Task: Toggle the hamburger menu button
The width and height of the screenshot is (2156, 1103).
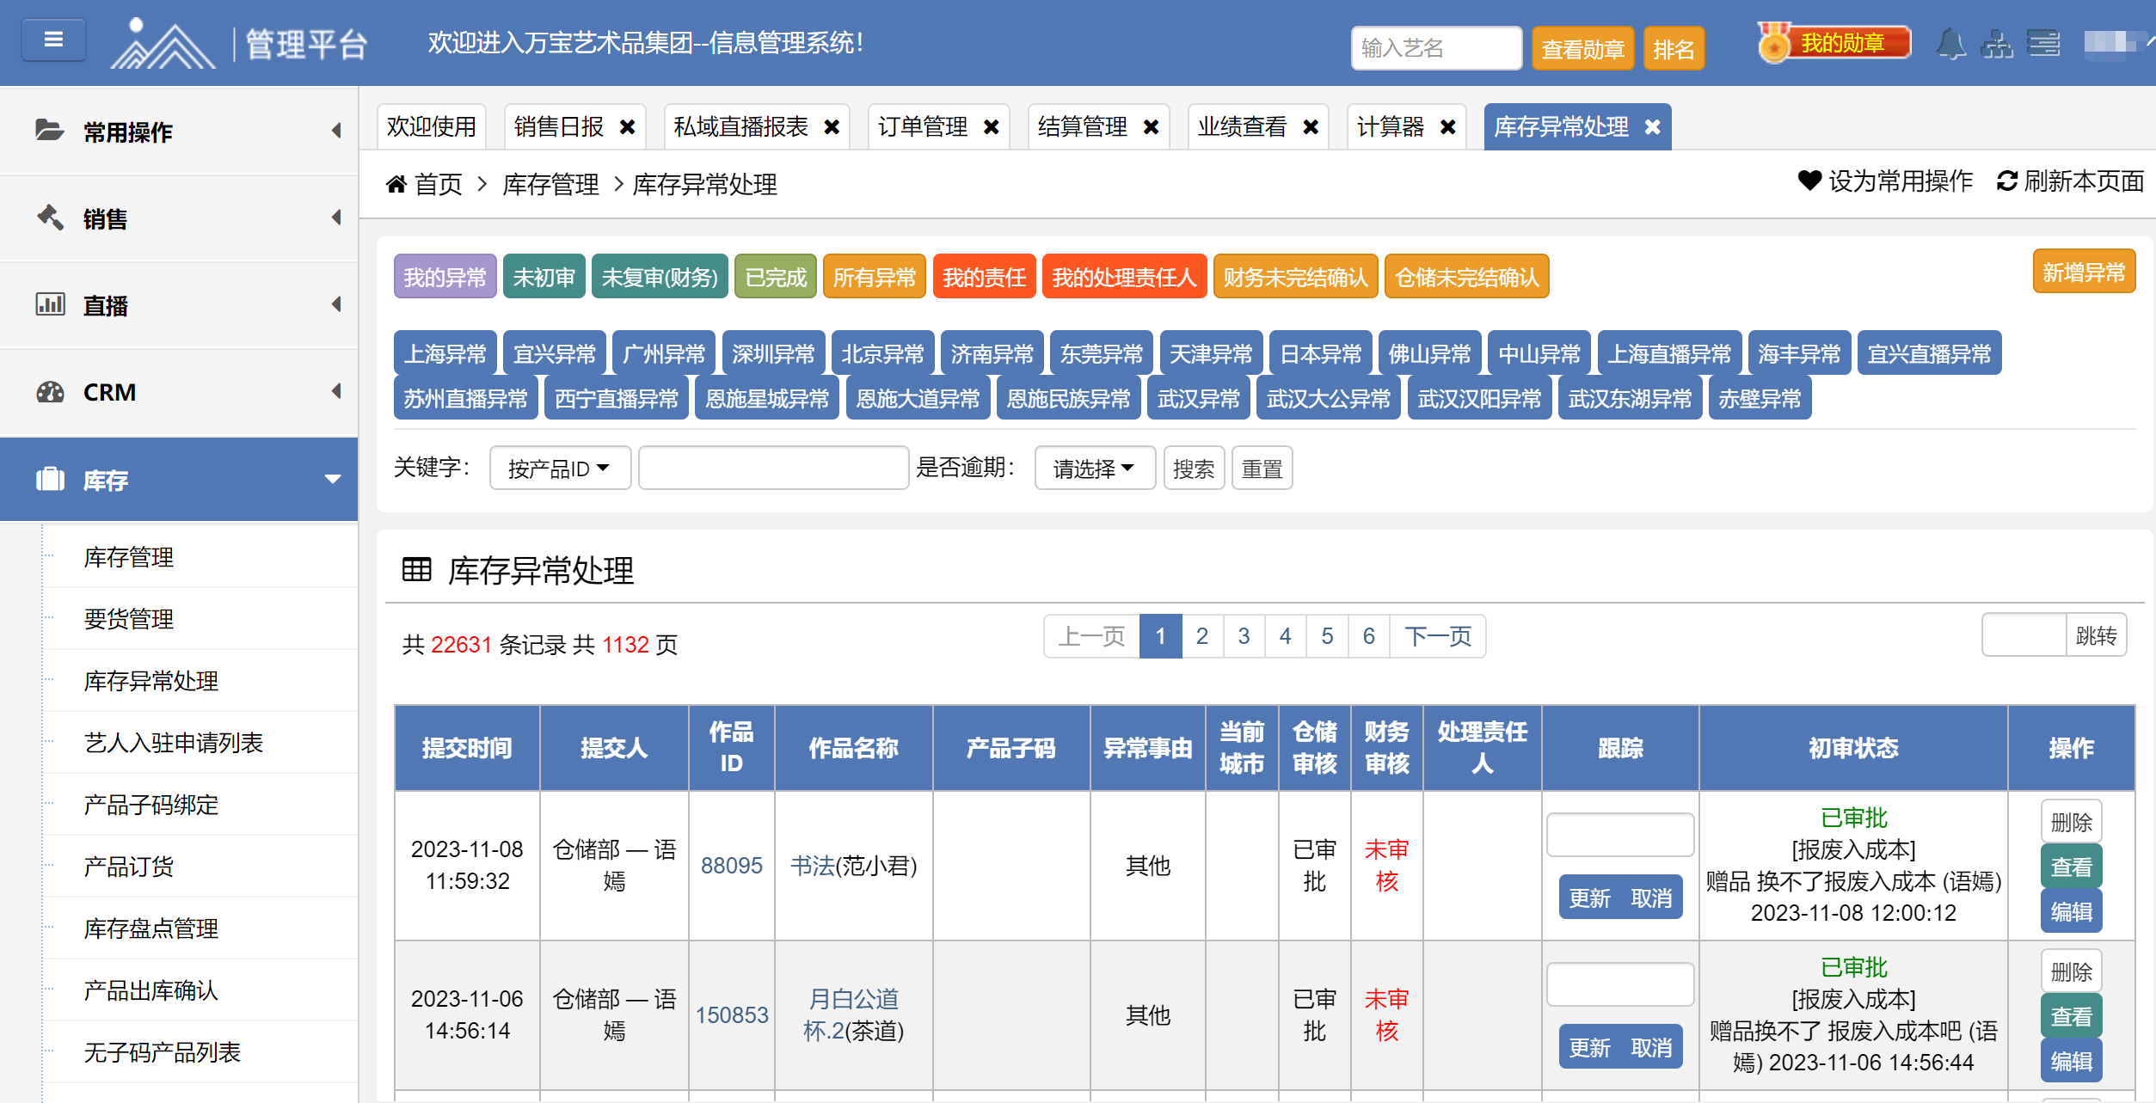Action: tap(53, 40)
